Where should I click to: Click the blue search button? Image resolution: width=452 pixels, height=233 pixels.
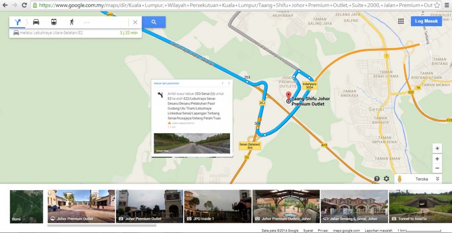(154, 22)
